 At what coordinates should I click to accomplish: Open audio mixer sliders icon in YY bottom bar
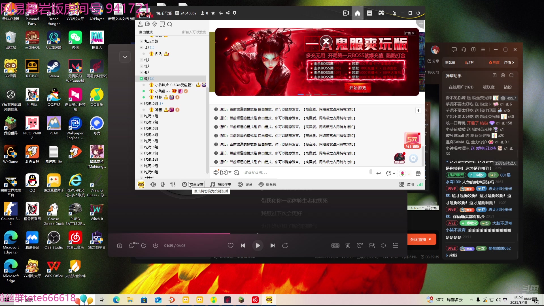(x=173, y=184)
